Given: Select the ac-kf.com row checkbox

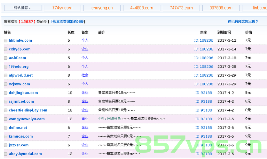Looking at the screenshot, I should point(6,58).
